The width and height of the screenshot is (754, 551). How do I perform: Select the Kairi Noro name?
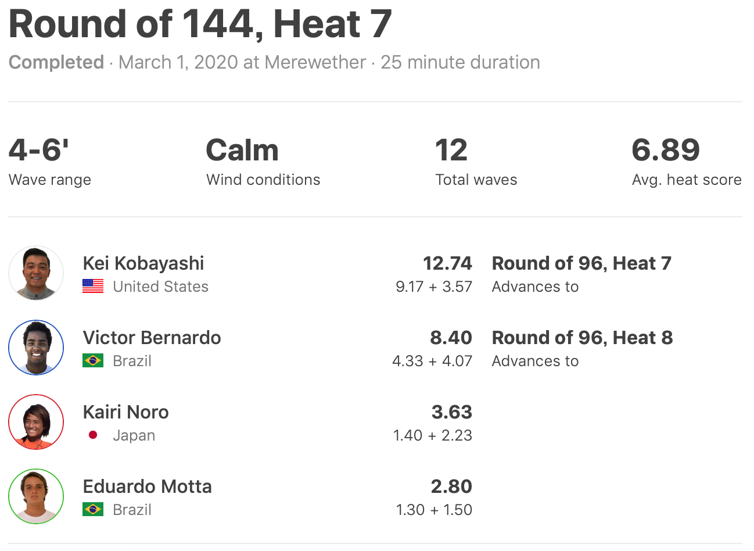click(x=125, y=412)
